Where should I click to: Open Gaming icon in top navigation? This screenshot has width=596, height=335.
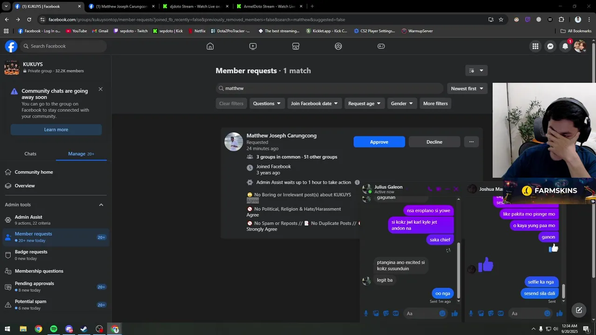(x=381, y=46)
